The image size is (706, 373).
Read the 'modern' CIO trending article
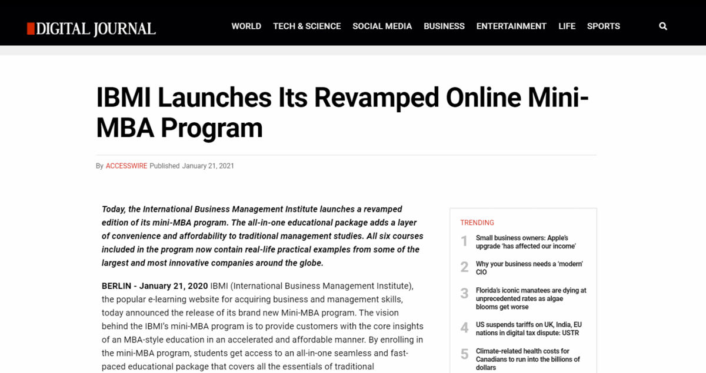529,268
